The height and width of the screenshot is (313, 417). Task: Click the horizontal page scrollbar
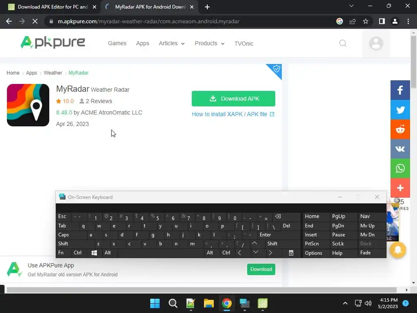click(x=202, y=290)
